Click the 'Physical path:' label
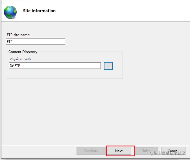190x160 pixels. 21,59
